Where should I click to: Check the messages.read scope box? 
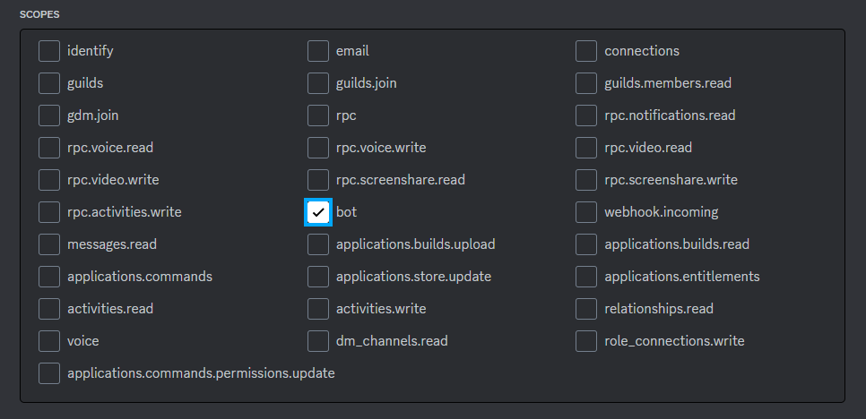49,244
